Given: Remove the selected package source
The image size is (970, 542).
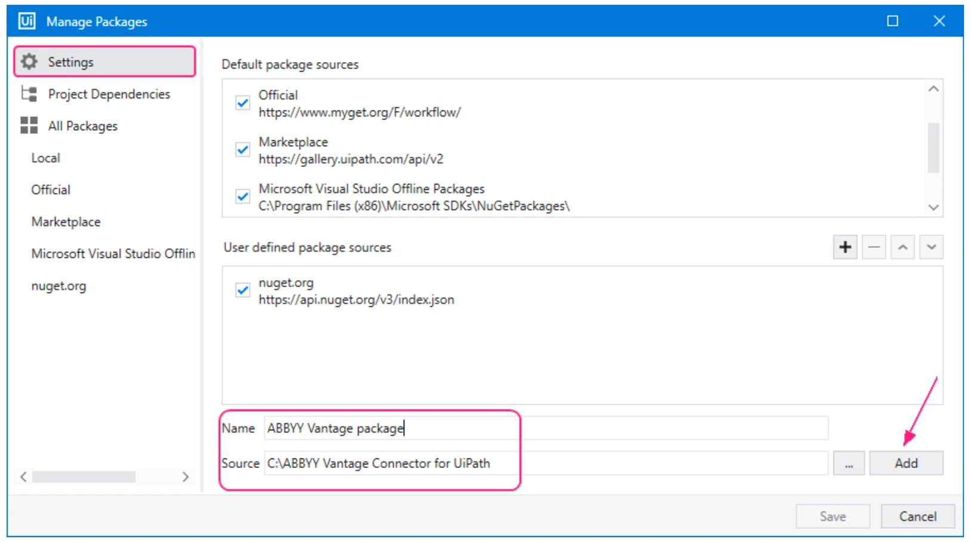Looking at the screenshot, I should point(873,247).
